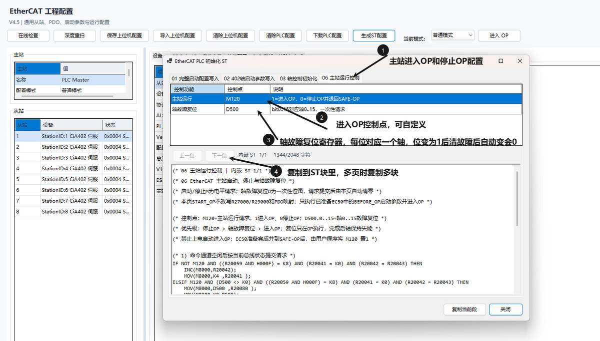Clear host config with 清除上位机配置
This screenshot has height=341, width=600.
pos(230,35)
